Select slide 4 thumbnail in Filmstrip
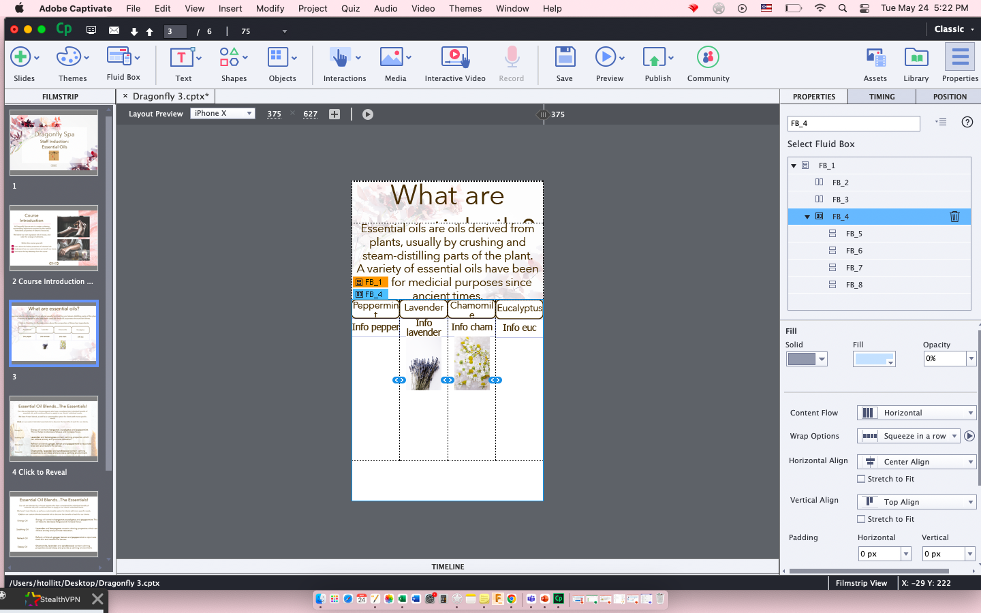 53,428
